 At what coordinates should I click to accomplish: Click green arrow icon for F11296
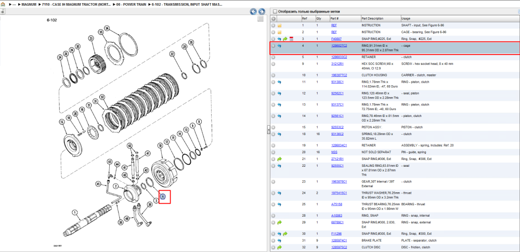pyautogui.click(x=285, y=234)
